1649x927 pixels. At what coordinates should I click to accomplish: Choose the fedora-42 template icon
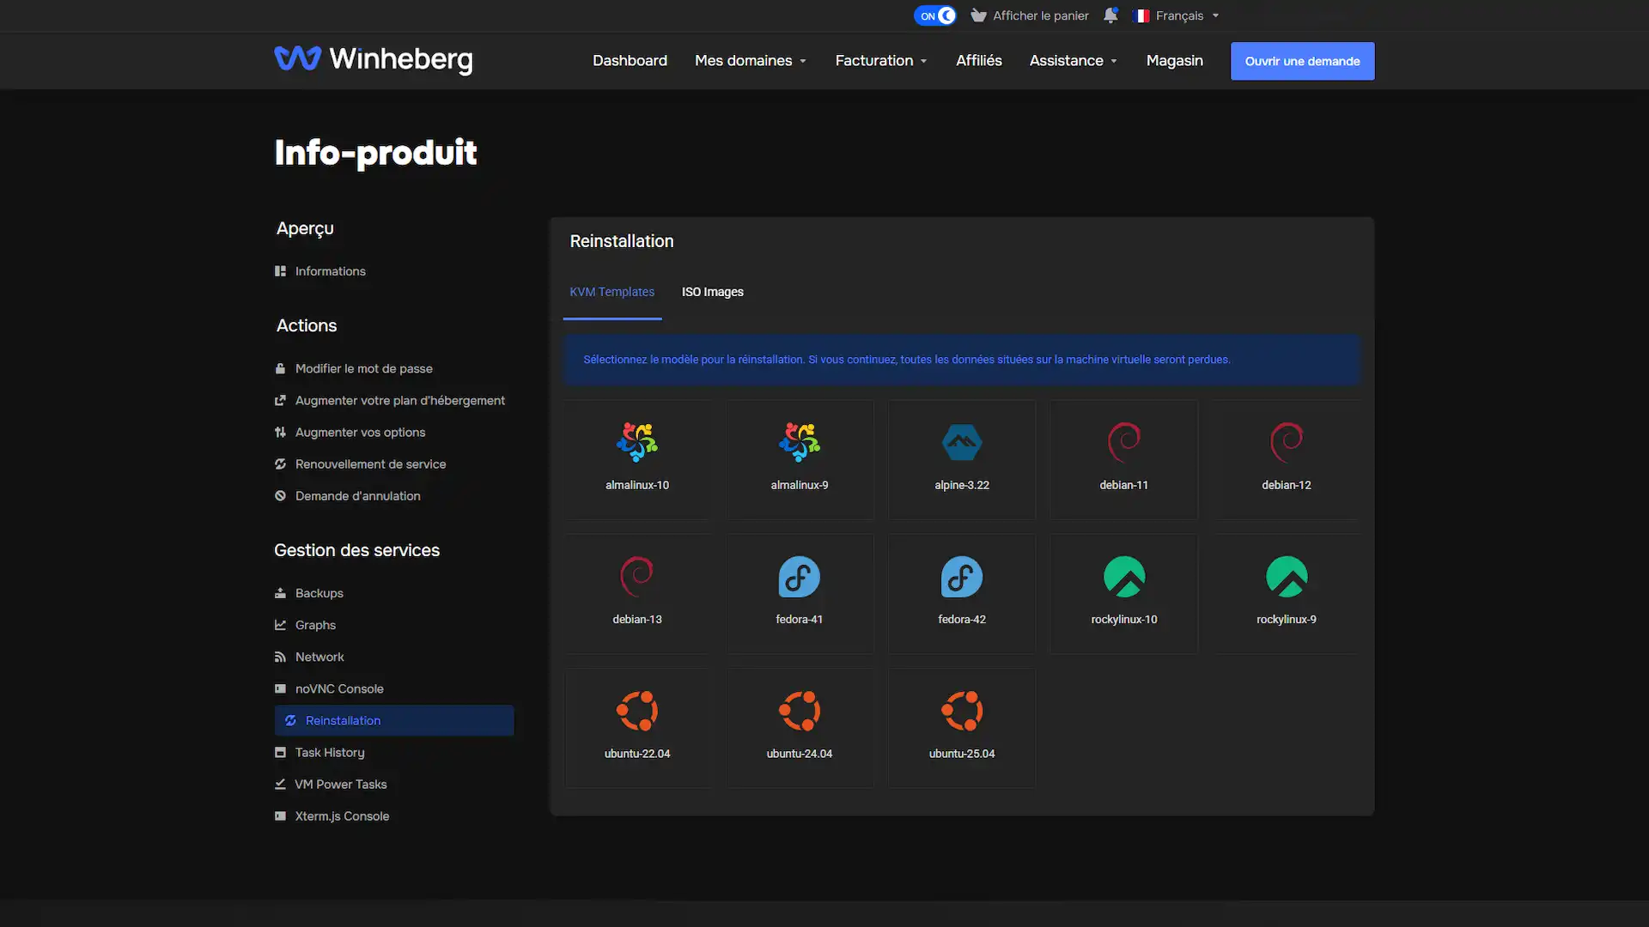[x=962, y=577]
